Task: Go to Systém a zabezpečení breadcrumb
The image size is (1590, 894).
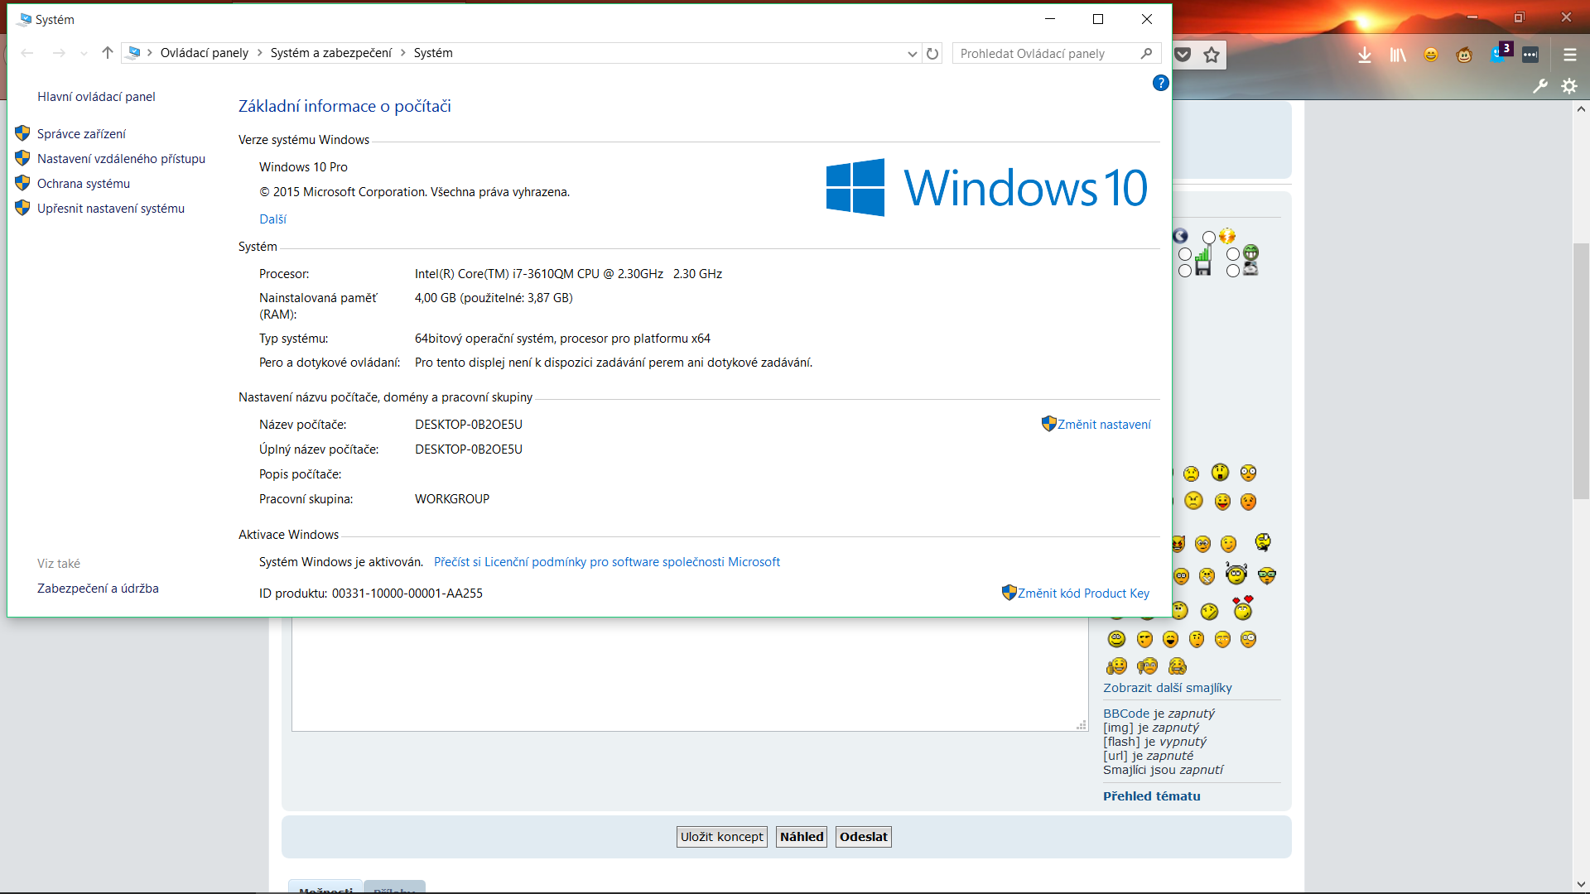Action: click(331, 53)
